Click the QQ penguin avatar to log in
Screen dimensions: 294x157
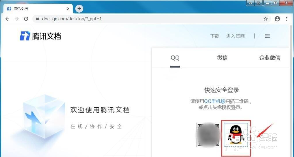coord(236,135)
